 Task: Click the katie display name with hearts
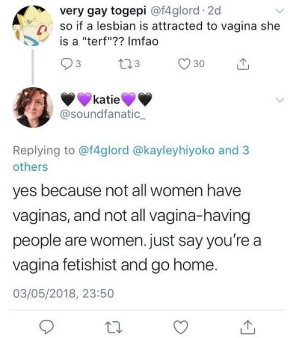click(x=106, y=98)
